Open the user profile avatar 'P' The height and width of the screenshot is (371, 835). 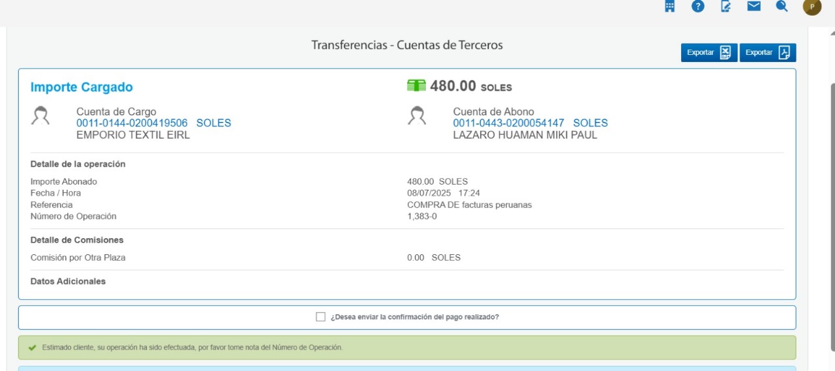[812, 7]
